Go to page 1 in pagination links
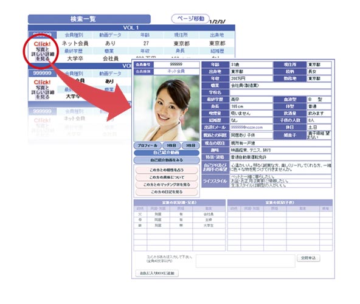This screenshot has width=360, height=304. click(210, 22)
